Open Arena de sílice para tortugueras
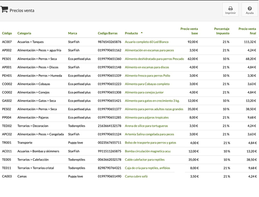Viewport: 259px width, 197px height. pyautogui.click(x=146, y=126)
